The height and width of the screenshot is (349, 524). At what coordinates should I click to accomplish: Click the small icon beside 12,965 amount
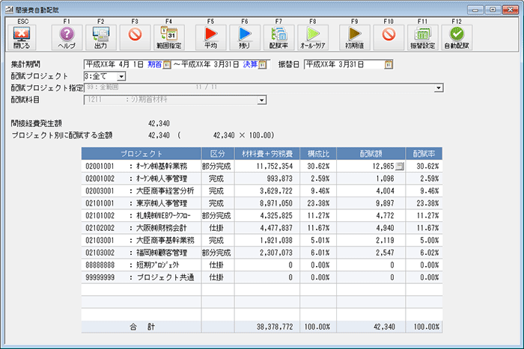399,166
